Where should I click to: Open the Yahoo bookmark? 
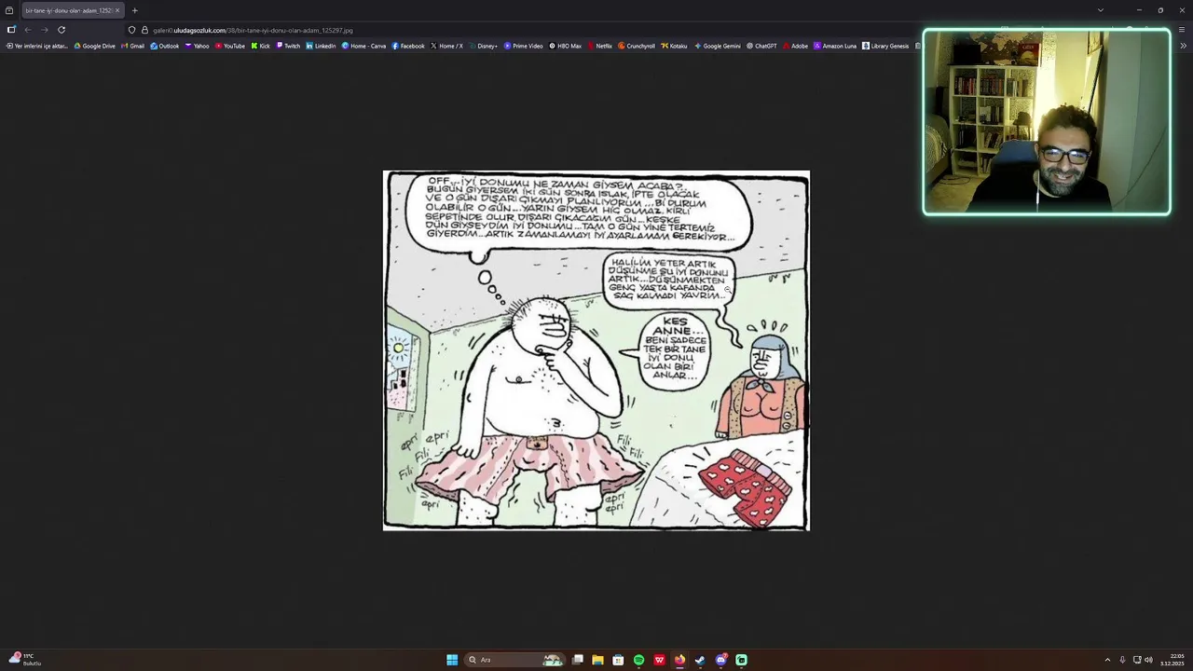(197, 46)
